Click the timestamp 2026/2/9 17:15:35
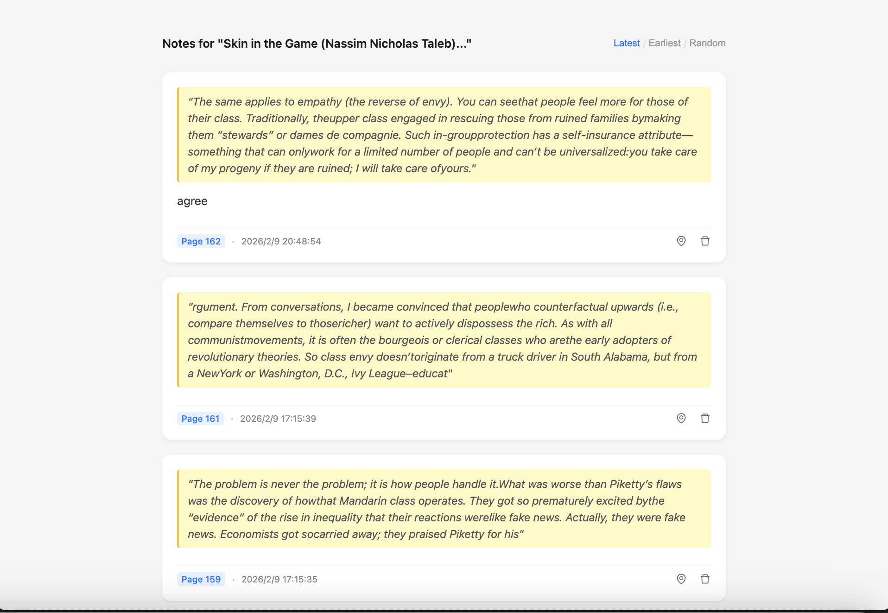 [x=279, y=579]
